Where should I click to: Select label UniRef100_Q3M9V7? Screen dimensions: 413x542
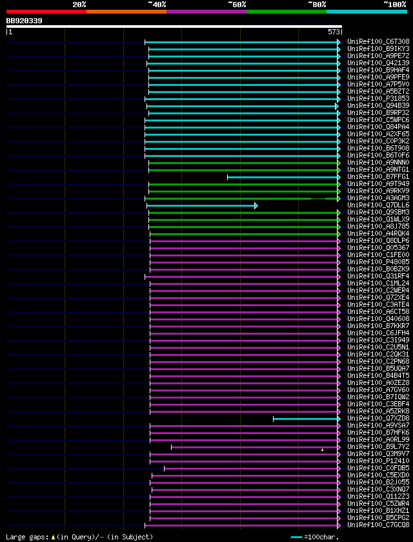click(x=378, y=454)
